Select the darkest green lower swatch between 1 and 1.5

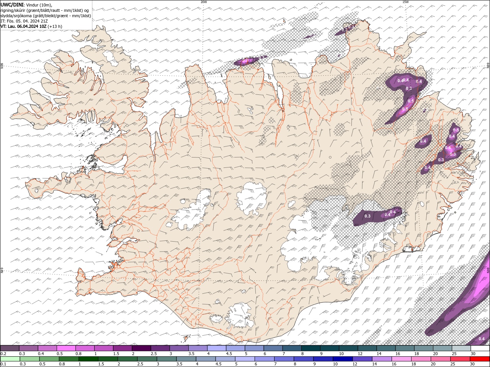click(x=88, y=359)
